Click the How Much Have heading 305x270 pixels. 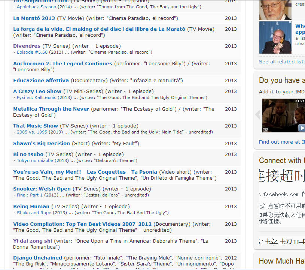(282, 261)
